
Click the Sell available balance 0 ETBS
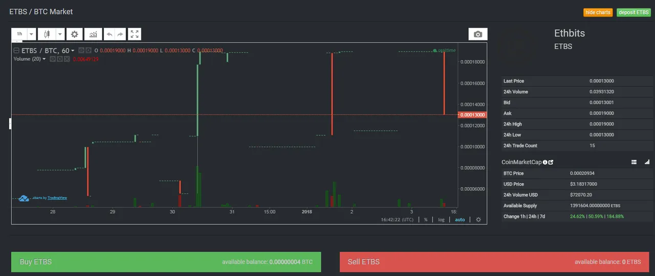pos(607,262)
